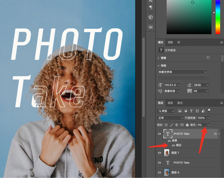This screenshot has height=178, width=224.
Task: Click the rainbow hue slider bar
Action: [218, 17]
